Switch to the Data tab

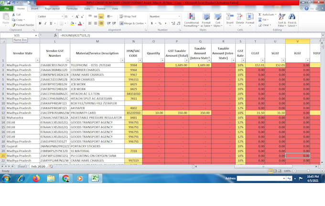click(87, 9)
